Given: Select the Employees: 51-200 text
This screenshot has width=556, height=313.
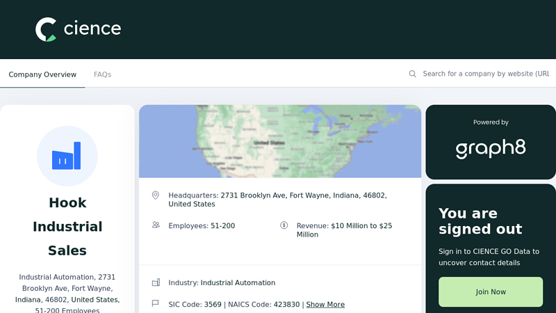Looking at the screenshot, I should click(202, 225).
